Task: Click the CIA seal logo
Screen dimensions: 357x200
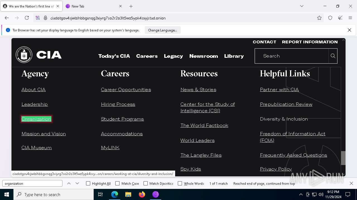Action: [x=24, y=55]
